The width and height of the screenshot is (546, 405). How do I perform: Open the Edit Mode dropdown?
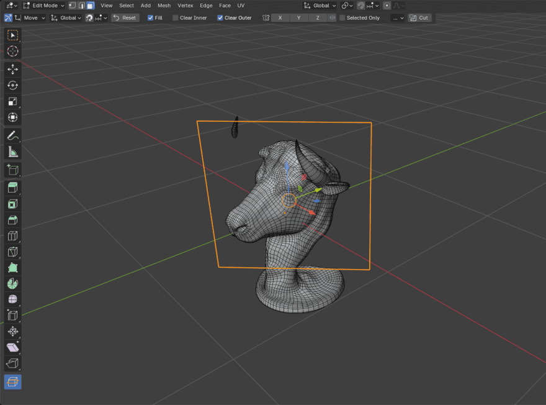(43, 6)
